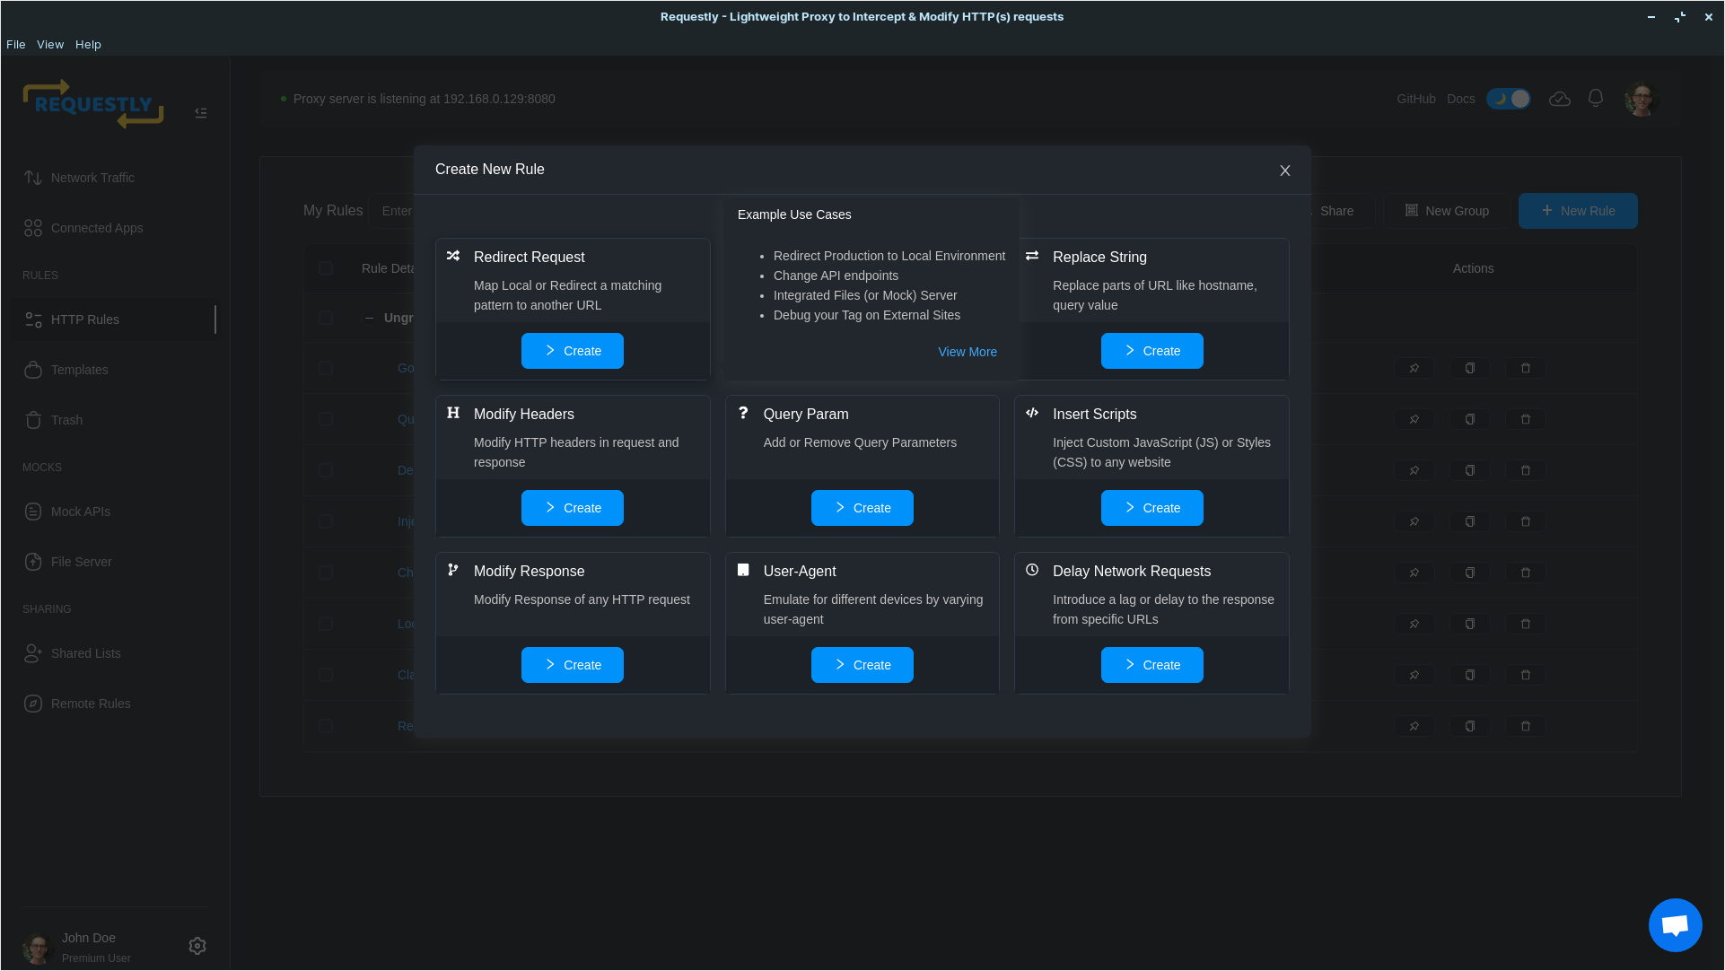The width and height of the screenshot is (1725, 971).
Task: Open File Server in sidebar
Action: click(115, 562)
